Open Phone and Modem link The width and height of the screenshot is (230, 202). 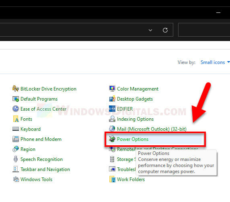point(41,139)
